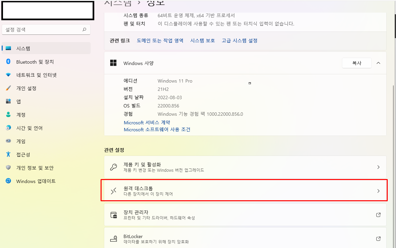Click the 시간 및 언어 clock icon

pyautogui.click(x=8, y=128)
